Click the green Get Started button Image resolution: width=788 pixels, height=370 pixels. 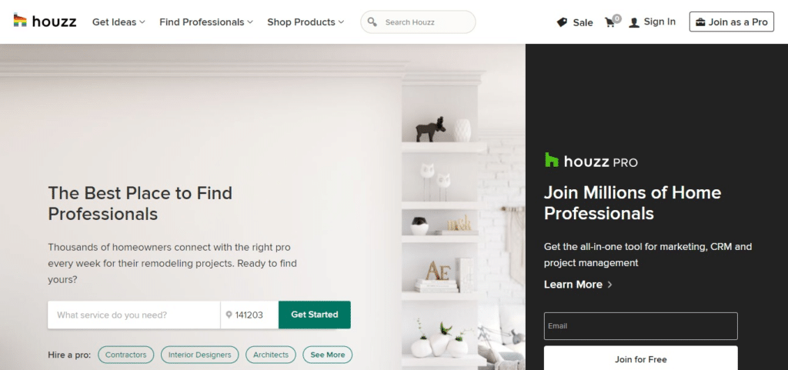315,315
